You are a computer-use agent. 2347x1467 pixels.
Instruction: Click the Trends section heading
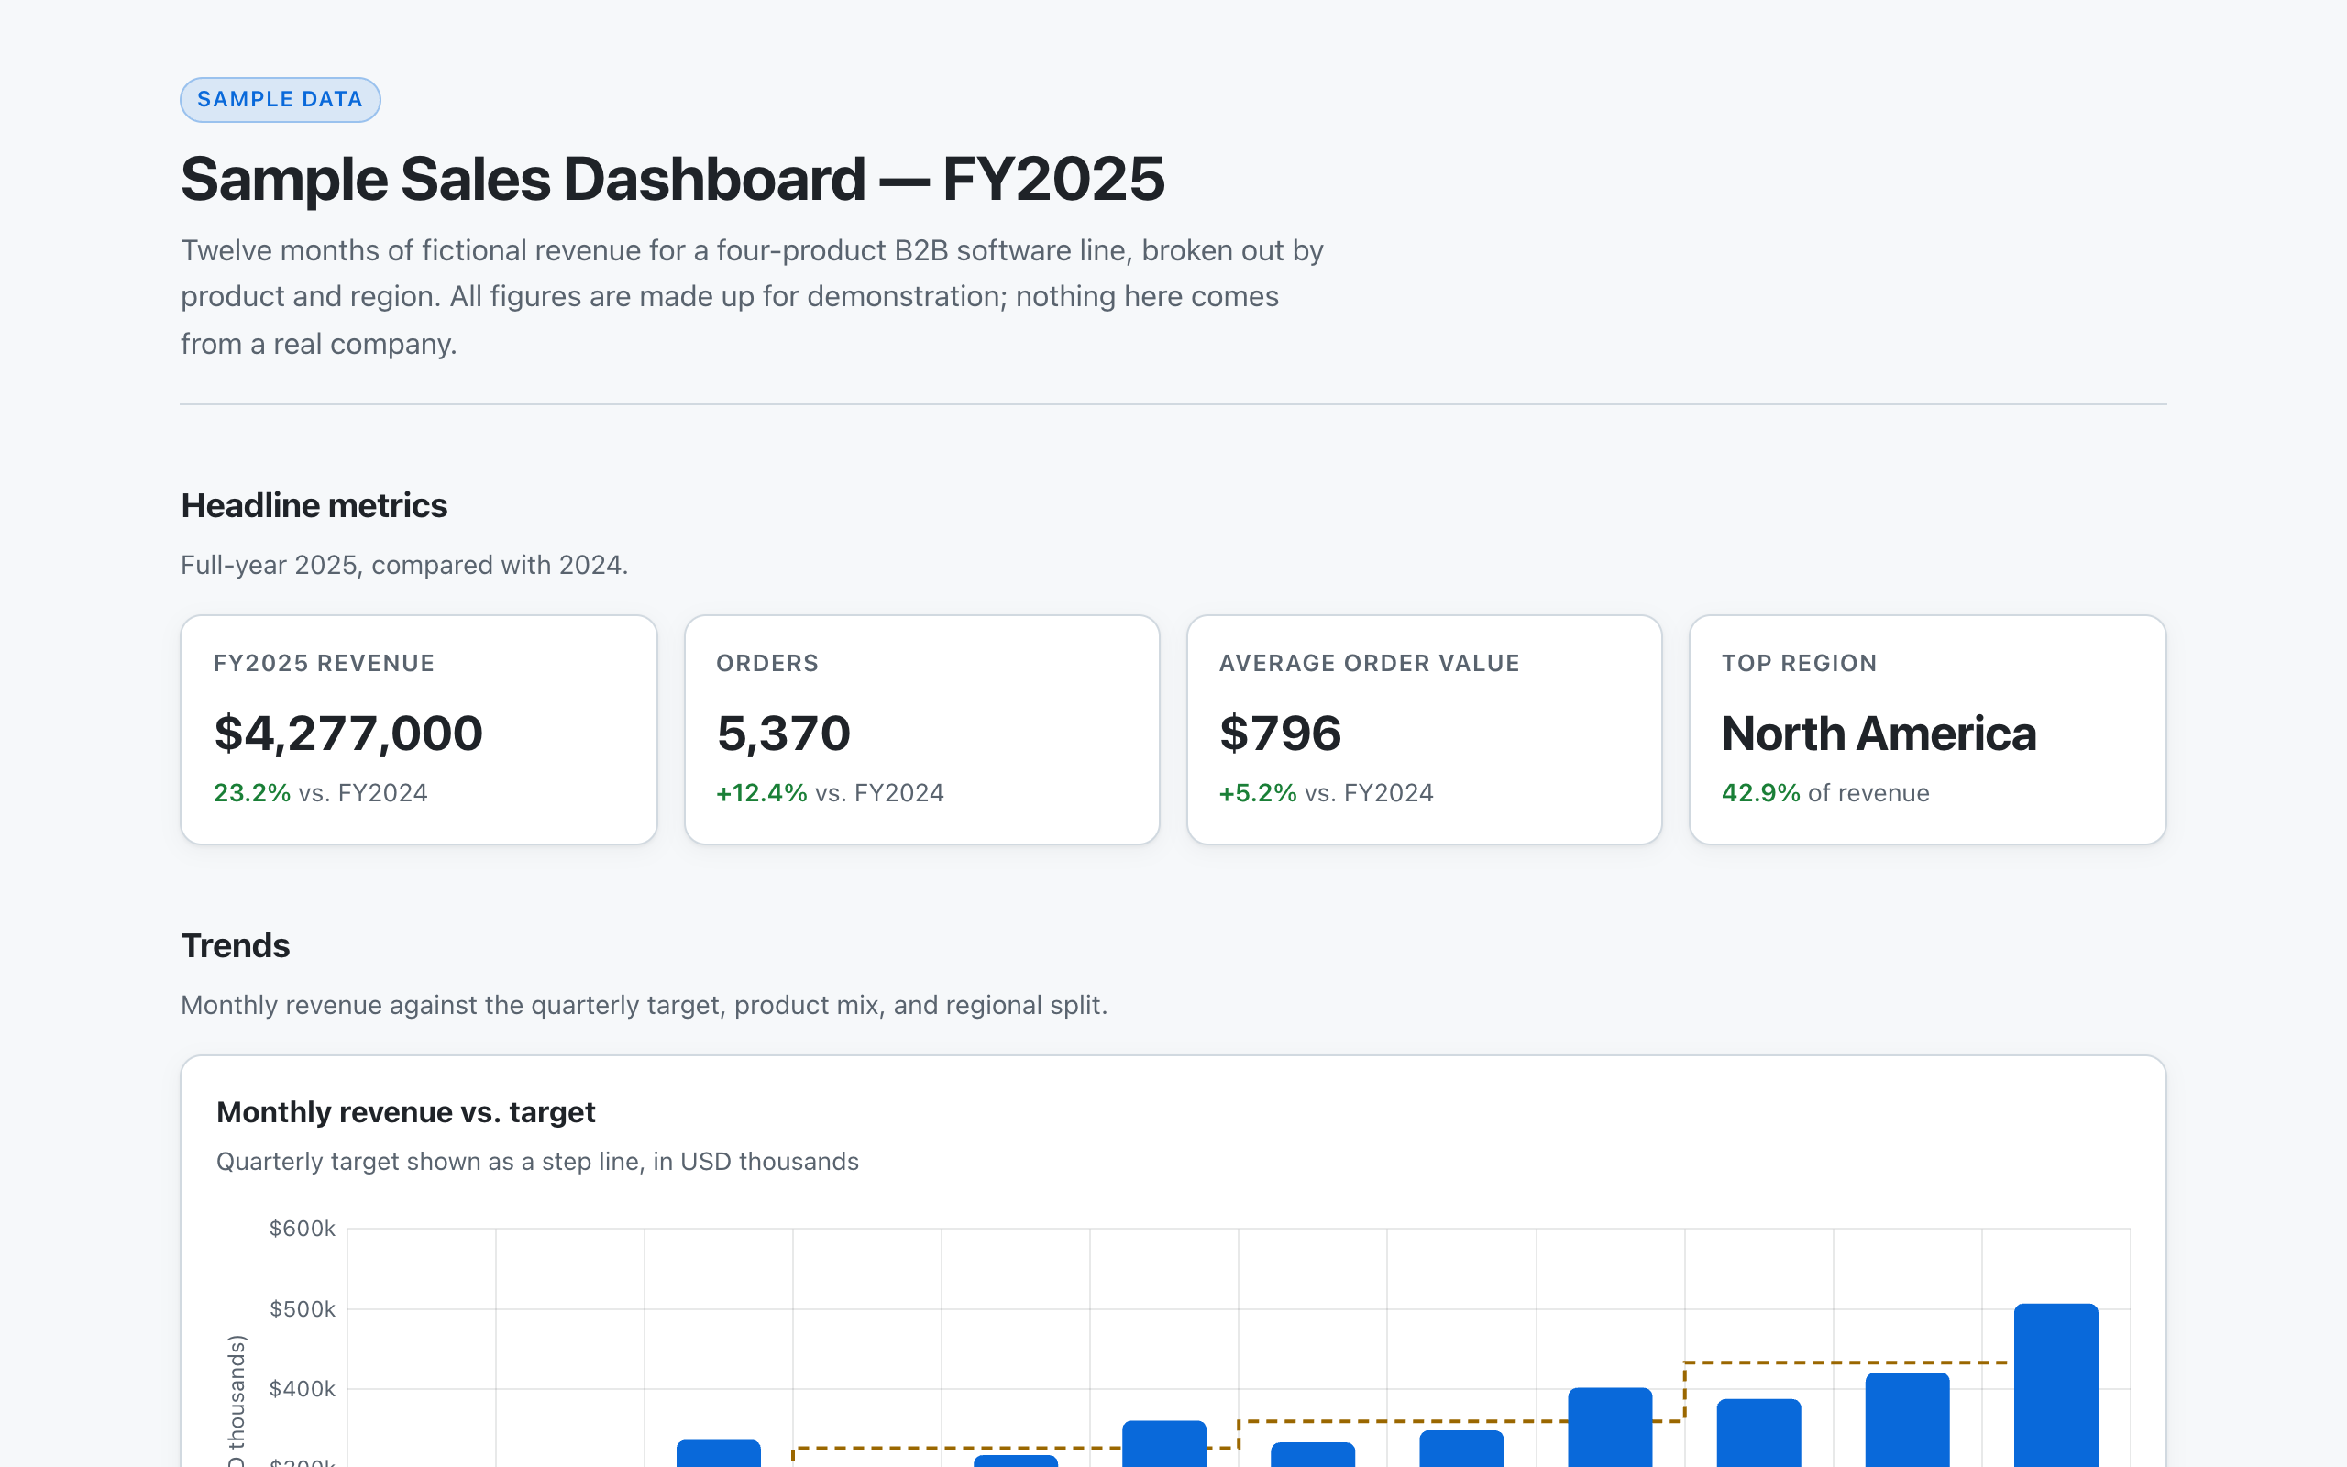(x=235, y=945)
